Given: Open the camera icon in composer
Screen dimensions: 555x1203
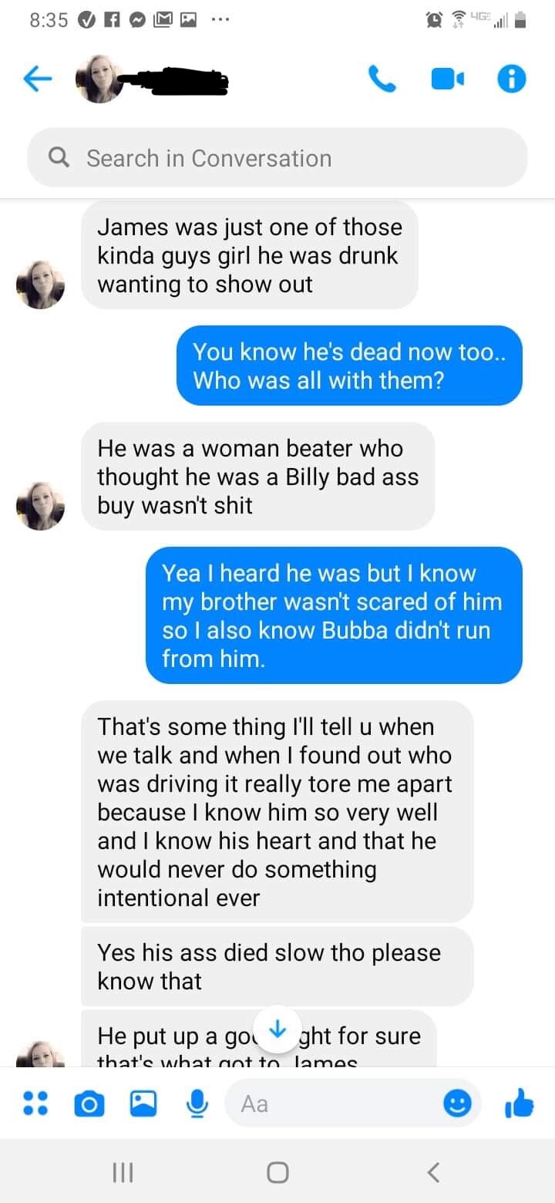Looking at the screenshot, I should coord(89,1104).
